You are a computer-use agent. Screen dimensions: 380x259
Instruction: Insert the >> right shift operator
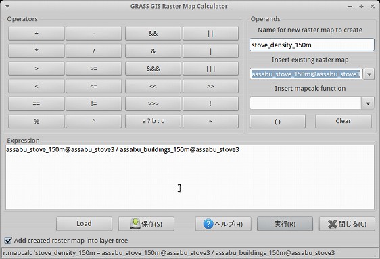tap(210, 86)
